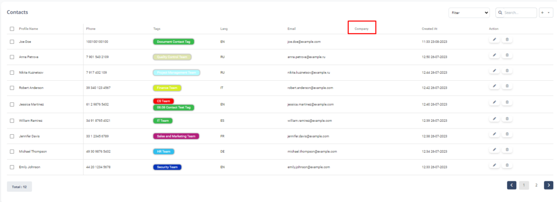Check the Anna Petrova row checkbox
The height and width of the screenshot is (202, 557).
12,57
